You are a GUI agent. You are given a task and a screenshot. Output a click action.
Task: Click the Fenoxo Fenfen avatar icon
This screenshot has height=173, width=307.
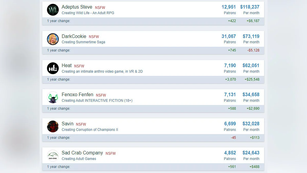coord(53,97)
